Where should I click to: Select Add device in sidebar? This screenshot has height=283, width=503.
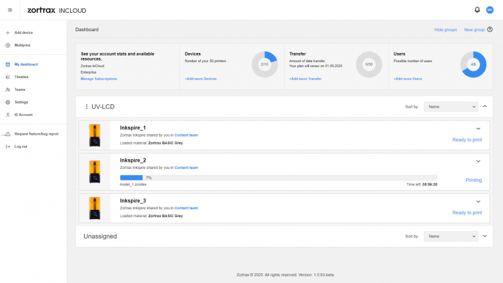click(23, 33)
